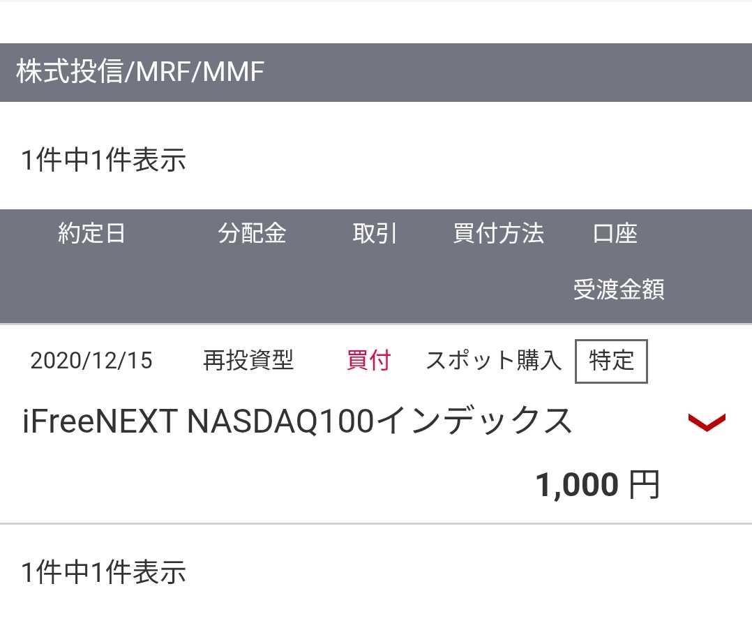Screen dimensions: 752x621
Task: Click the 買付方法 column header
Action: coord(498,234)
